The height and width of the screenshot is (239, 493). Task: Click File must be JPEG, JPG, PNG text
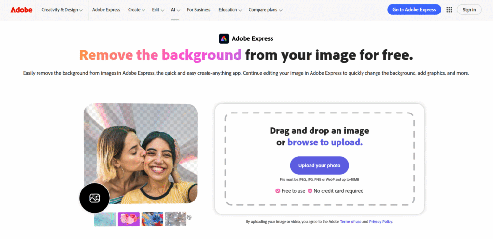click(x=320, y=180)
